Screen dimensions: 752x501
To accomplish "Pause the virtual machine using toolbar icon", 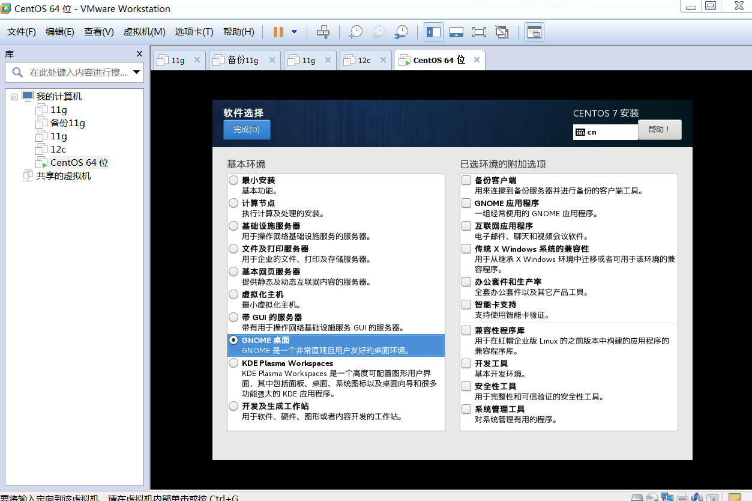I will [278, 32].
